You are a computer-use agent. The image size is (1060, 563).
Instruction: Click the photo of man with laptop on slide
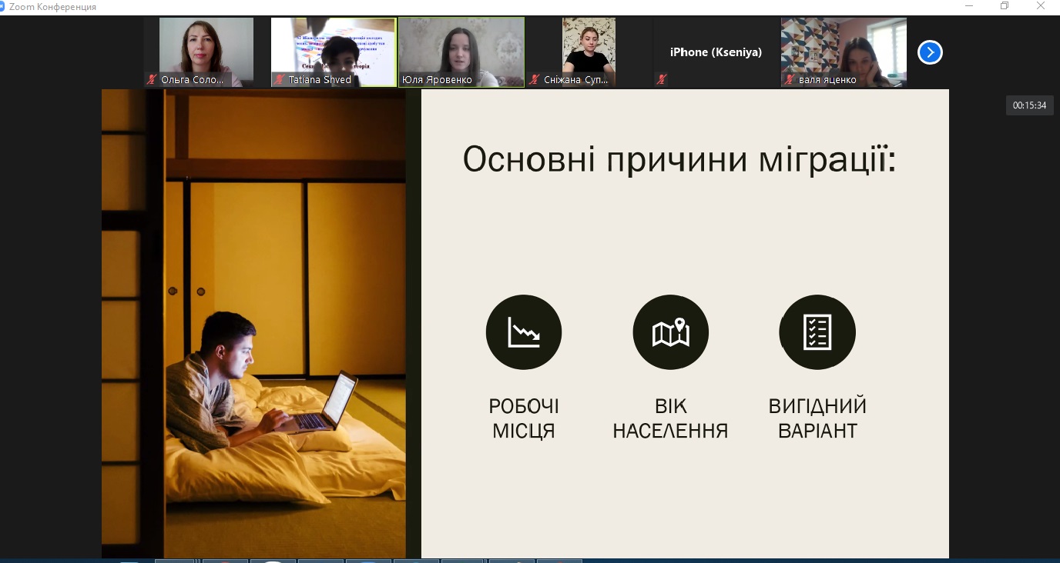pyautogui.click(x=253, y=323)
